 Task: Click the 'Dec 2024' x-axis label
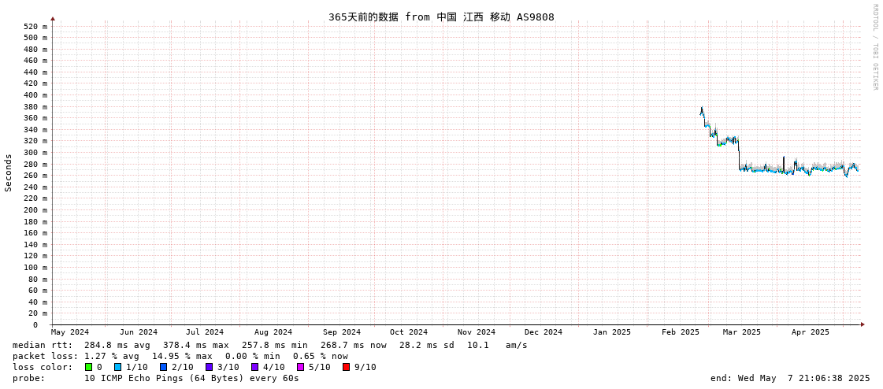point(544,332)
